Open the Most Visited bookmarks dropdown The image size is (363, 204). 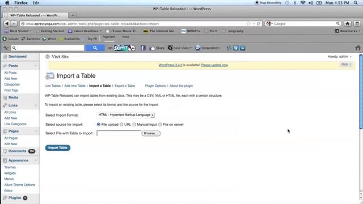(18, 31)
